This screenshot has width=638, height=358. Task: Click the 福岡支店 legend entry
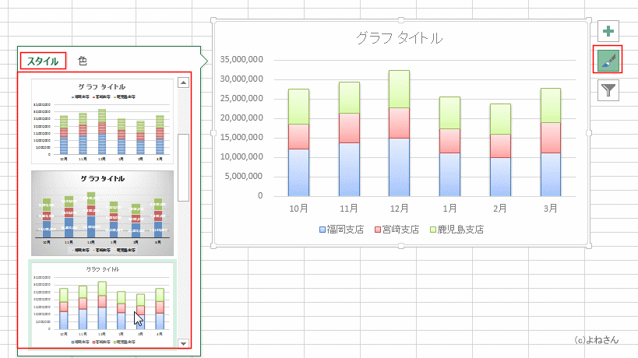point(341,230)
